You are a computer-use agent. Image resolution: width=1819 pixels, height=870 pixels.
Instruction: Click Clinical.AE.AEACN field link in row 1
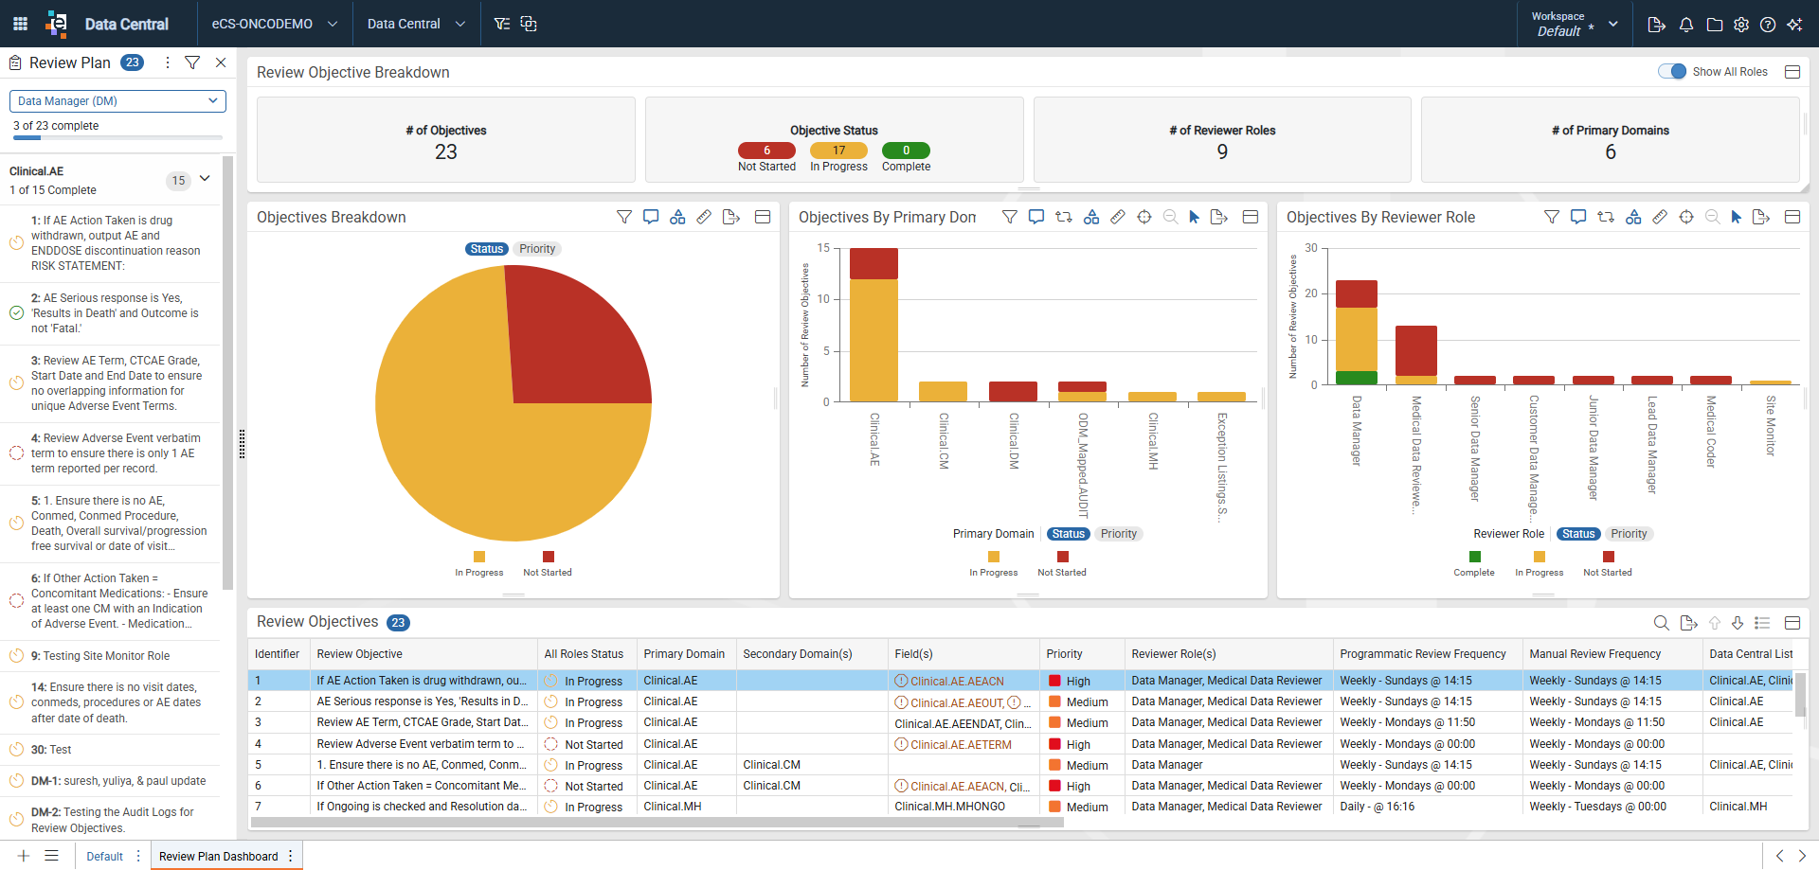coord(957,682)
